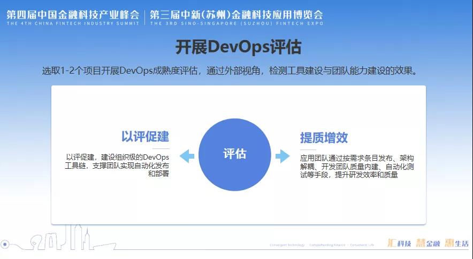The height and width of the screenshot is (259, 473).
Task: Click the slide title 开展DevOps评估
Action: 238,47
